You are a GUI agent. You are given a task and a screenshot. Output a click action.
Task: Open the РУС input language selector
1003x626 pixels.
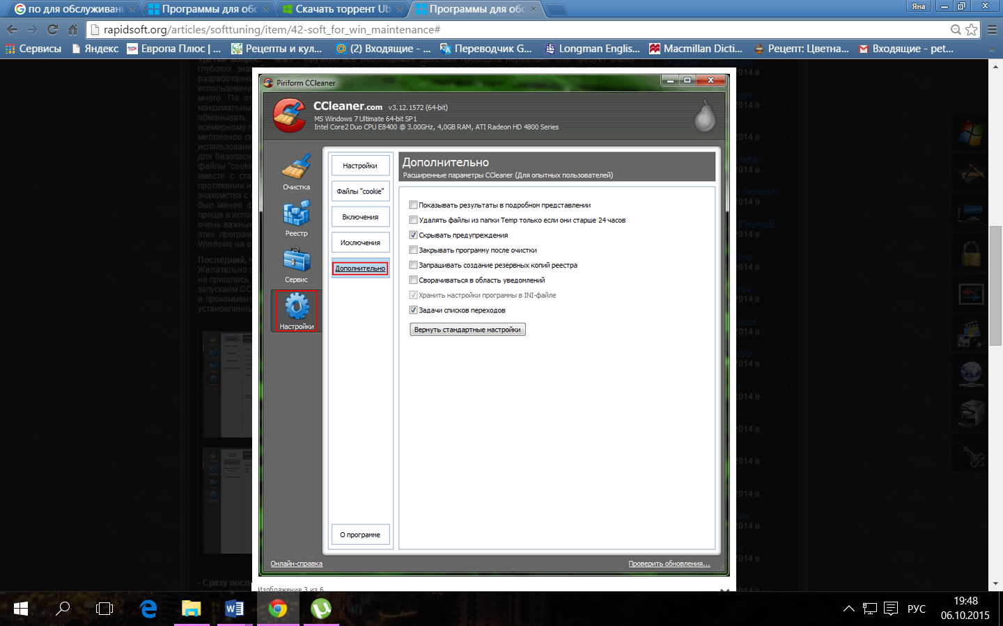tap(917, 609)
